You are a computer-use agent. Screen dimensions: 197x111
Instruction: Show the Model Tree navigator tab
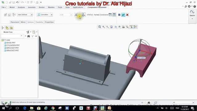3,28
